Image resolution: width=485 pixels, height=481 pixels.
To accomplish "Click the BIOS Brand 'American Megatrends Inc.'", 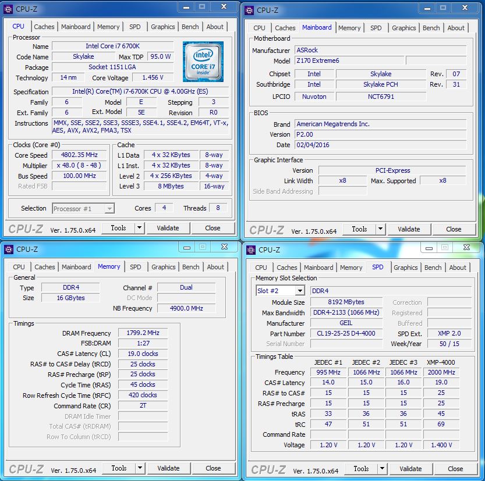I will [x=380, y=124].
